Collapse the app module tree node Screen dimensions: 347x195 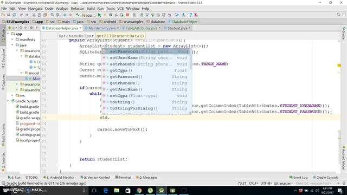pyautogui.click(x=9, y=34)
